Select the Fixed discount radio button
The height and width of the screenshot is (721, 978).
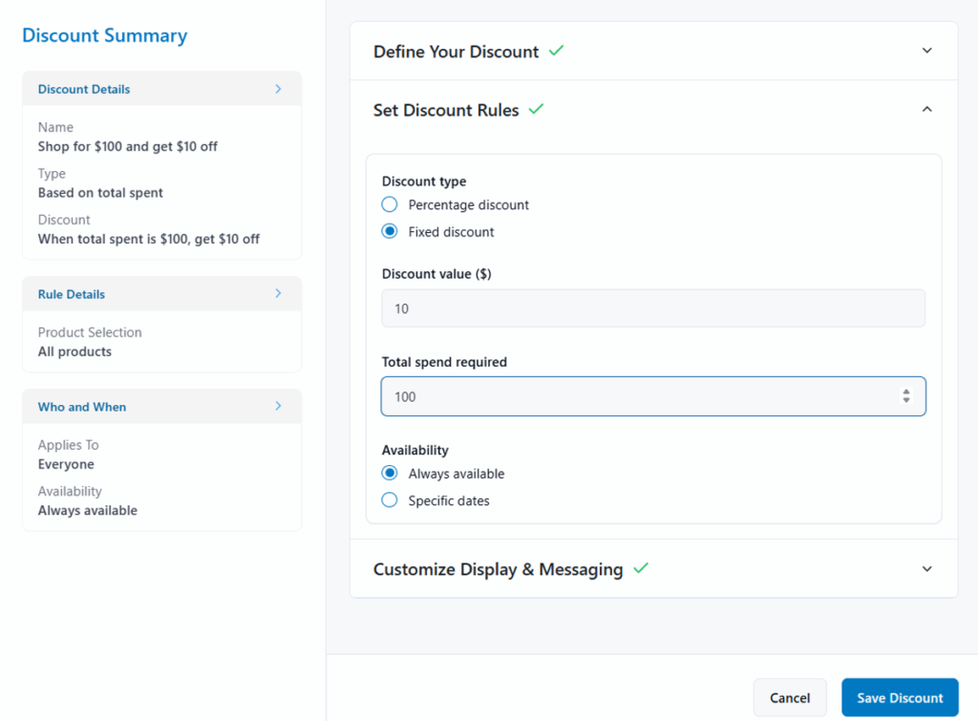tap(390, 231)
